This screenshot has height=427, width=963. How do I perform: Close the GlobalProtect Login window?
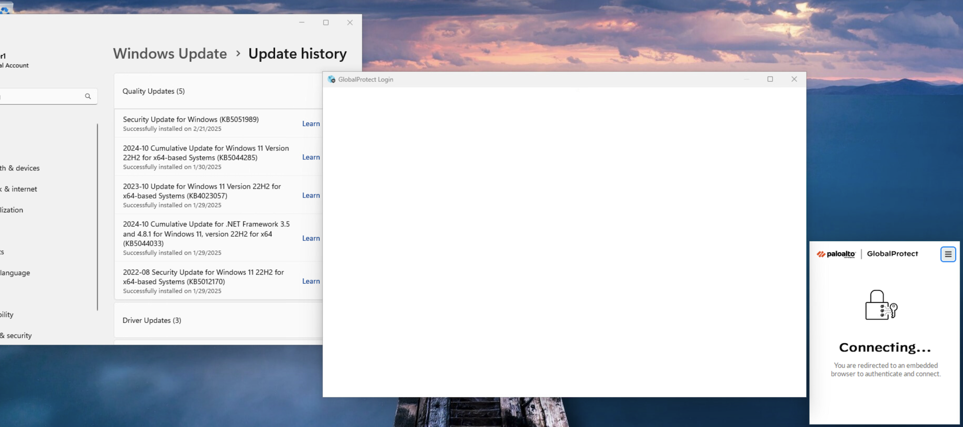click(794, 79)
